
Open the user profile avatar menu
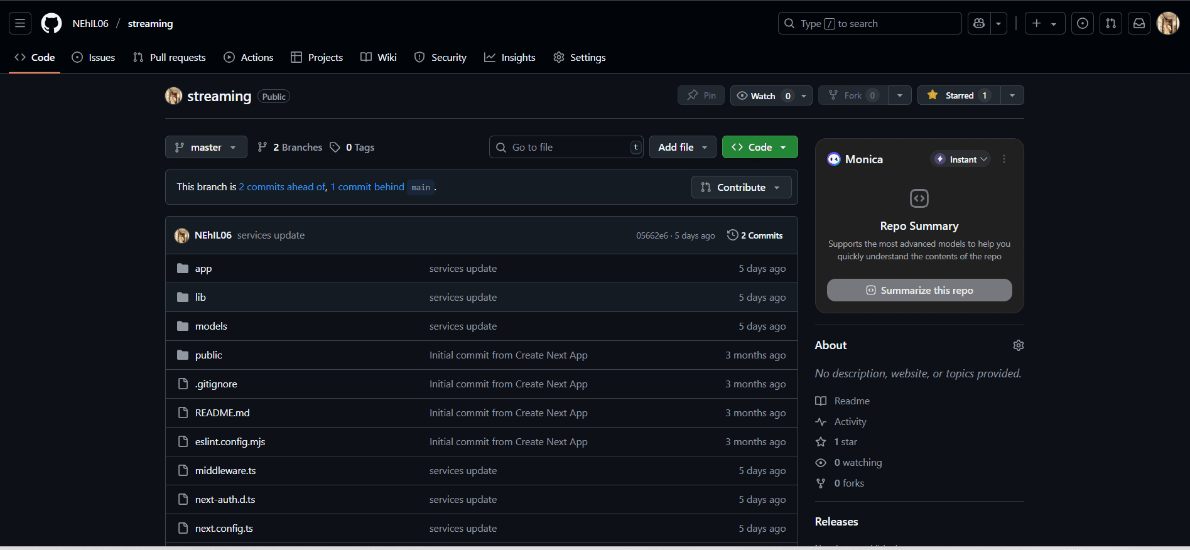1168,23
